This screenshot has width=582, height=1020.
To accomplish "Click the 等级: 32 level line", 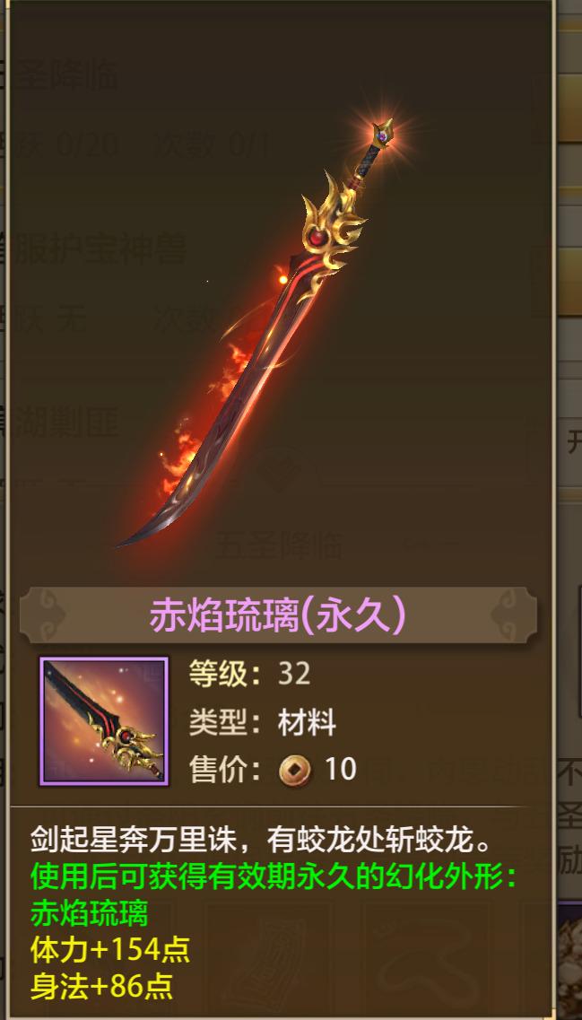I will [249, 674].
